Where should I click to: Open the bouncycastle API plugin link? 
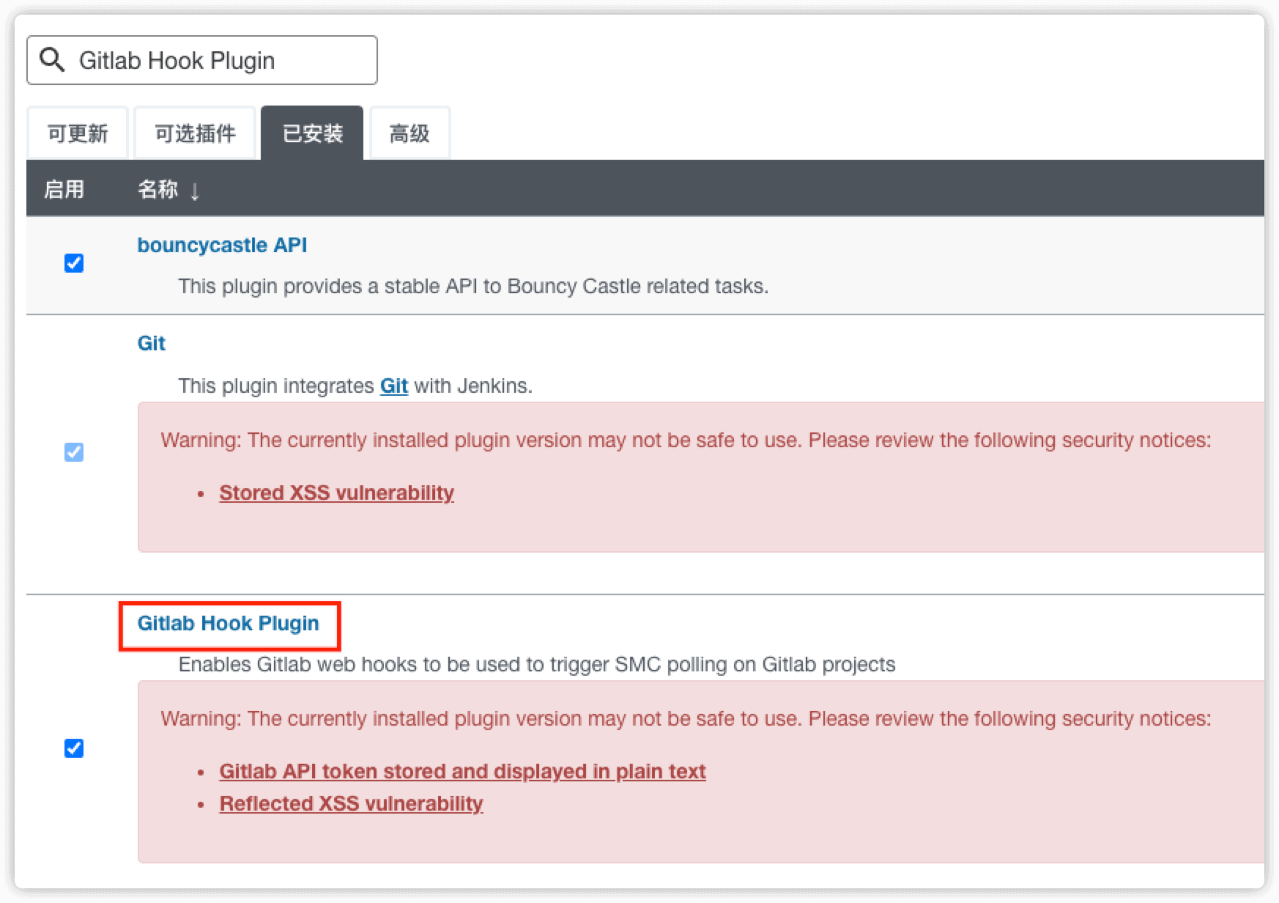tap(222, 245)
